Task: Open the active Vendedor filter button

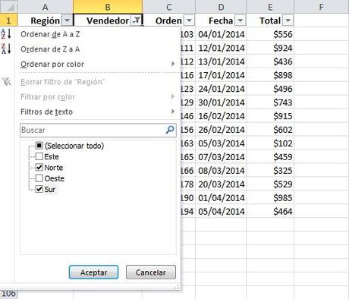Action: [x=136, y=20]
